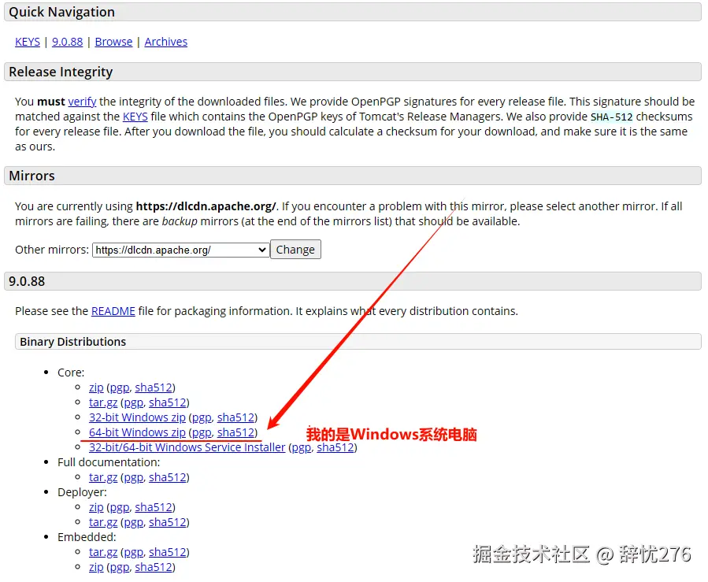The width and height of the screenshot is (708, 582).
Task: Download the Core tar.gz distribution
Action: tap(103, 402)
